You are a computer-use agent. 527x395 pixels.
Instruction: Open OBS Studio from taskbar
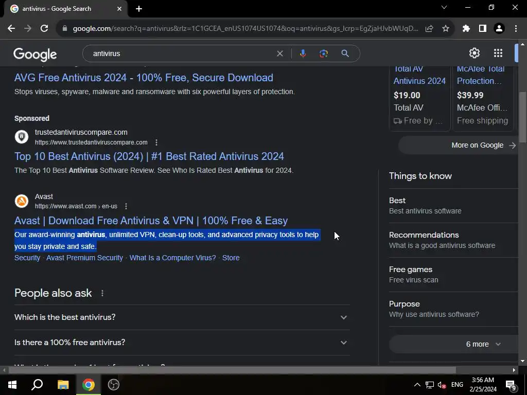[114, 385]
